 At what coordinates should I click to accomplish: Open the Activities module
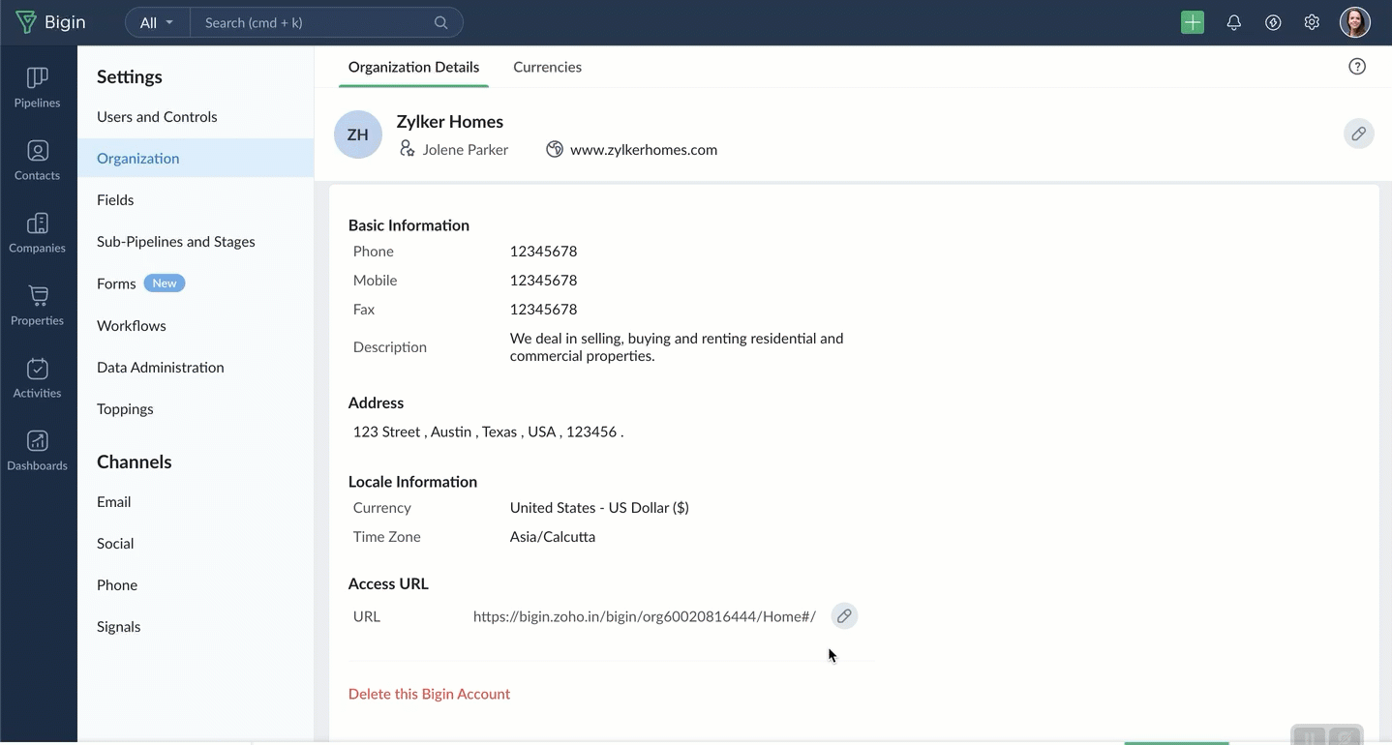pyautogui.click(x=38, y=377)
